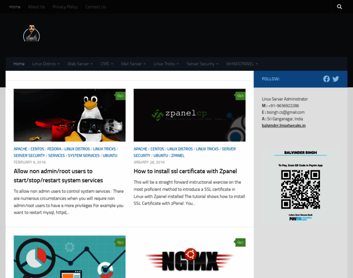Open the search icon in top bar

coord(339,7)
